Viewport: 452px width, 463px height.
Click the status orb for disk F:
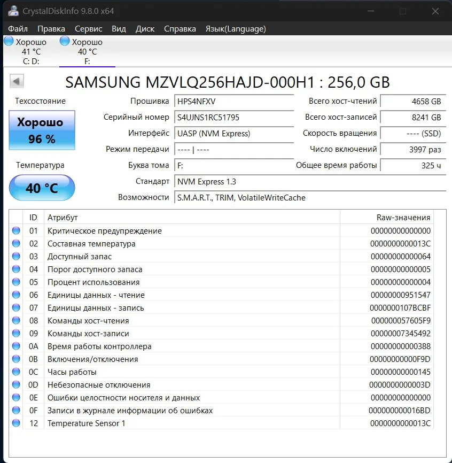click(x=65, y=41)
